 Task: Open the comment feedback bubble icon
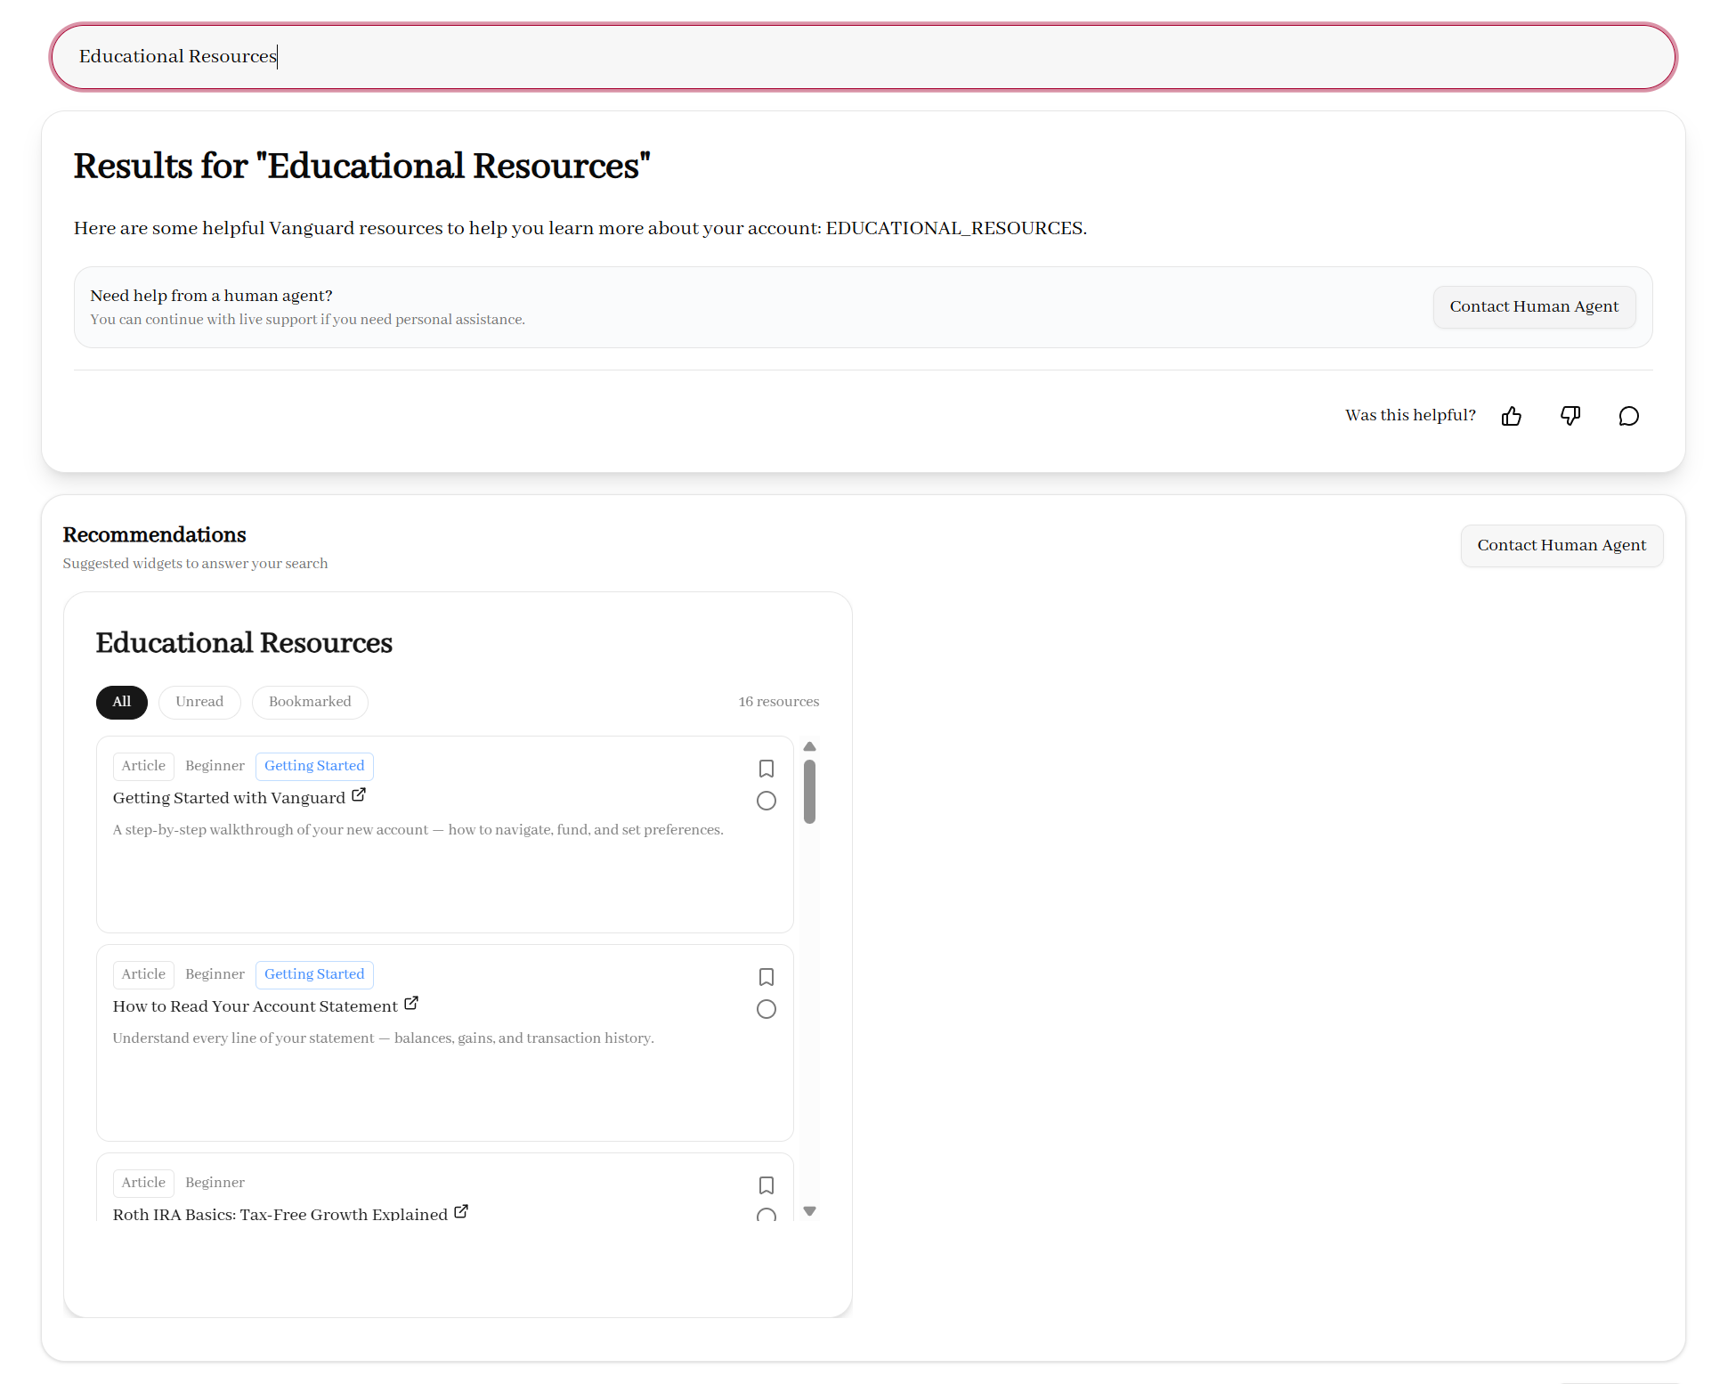pyautogui.click(x=1628, y=416)
